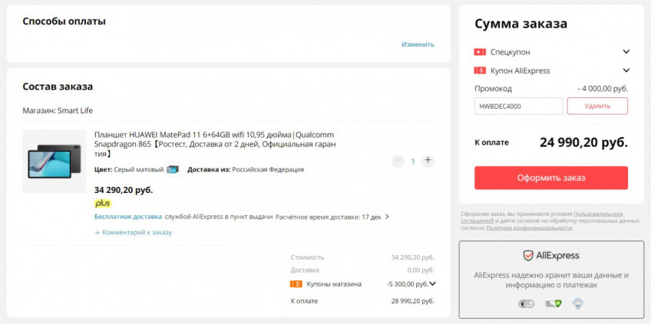Click Изменить to change payment method

[418, 44]
